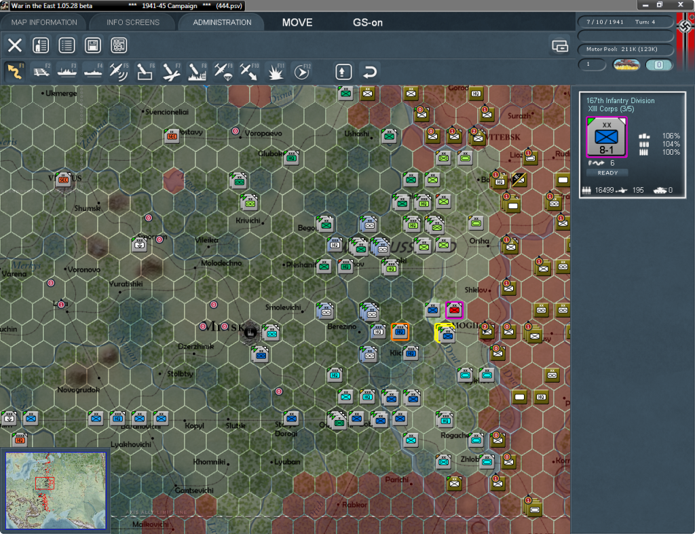Toggle the GS-on ground support setting
The image size is (695, 534).
[x=367, y=22]
